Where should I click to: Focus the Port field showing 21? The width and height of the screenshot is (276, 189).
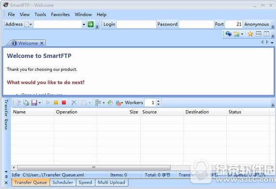[234, 24]
